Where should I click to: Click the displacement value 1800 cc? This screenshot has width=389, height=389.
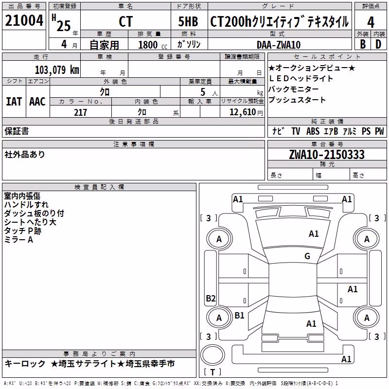coord(153,45)
